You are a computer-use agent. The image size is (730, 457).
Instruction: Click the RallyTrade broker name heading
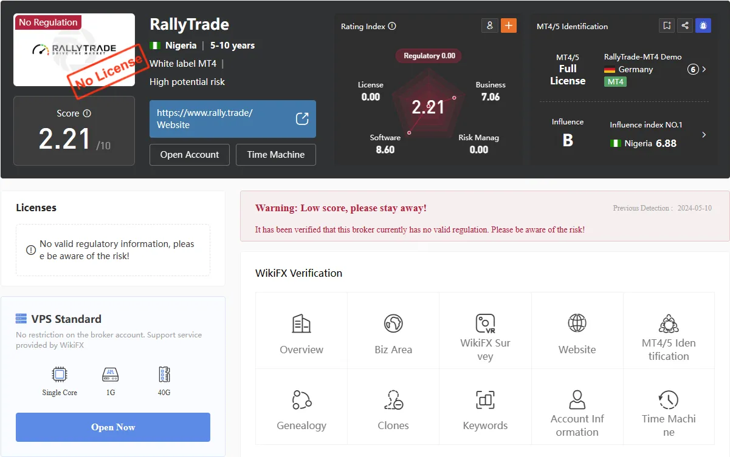coord(190,24)
